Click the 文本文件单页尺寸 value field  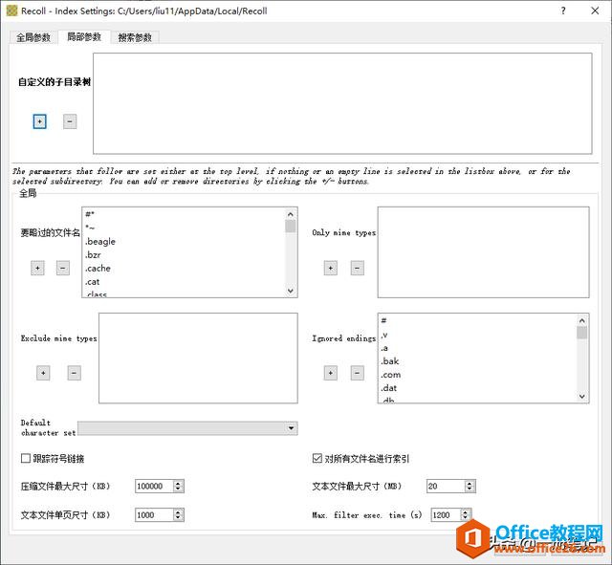(x=154, y=515)
